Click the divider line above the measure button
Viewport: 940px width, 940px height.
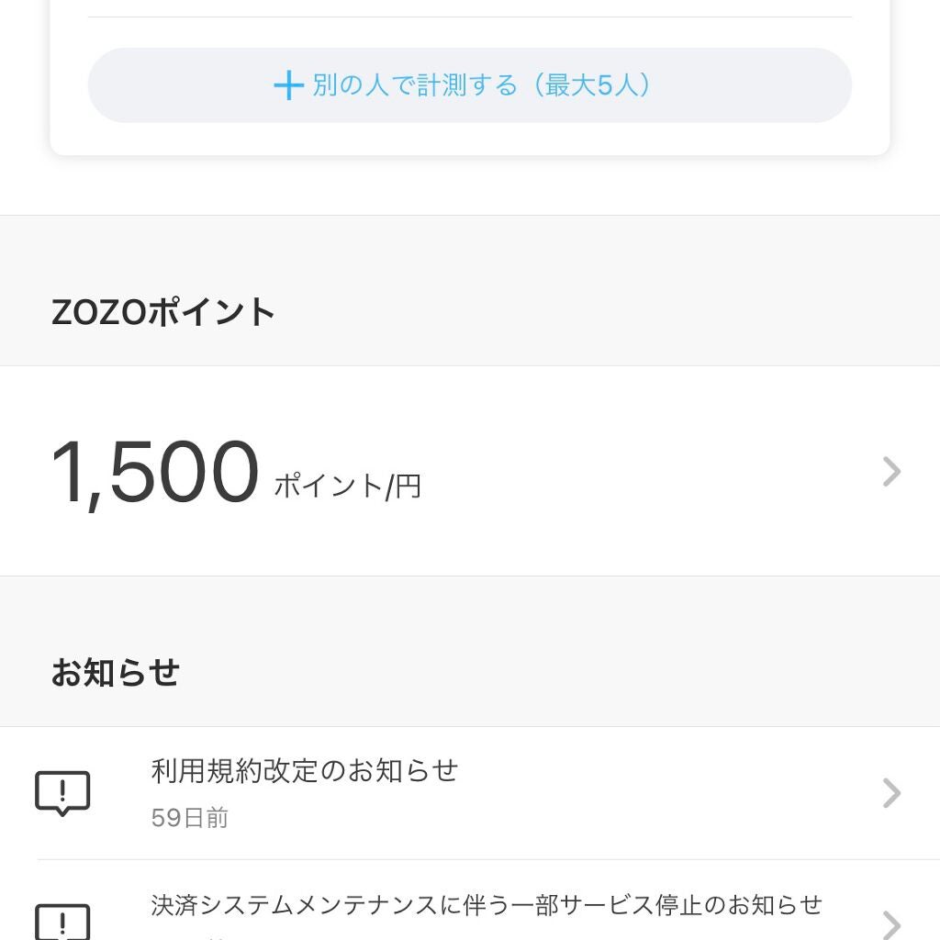[470, 17]
